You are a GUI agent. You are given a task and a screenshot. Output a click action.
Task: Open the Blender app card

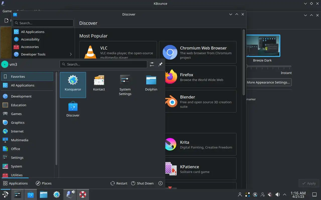click(201, 101)
